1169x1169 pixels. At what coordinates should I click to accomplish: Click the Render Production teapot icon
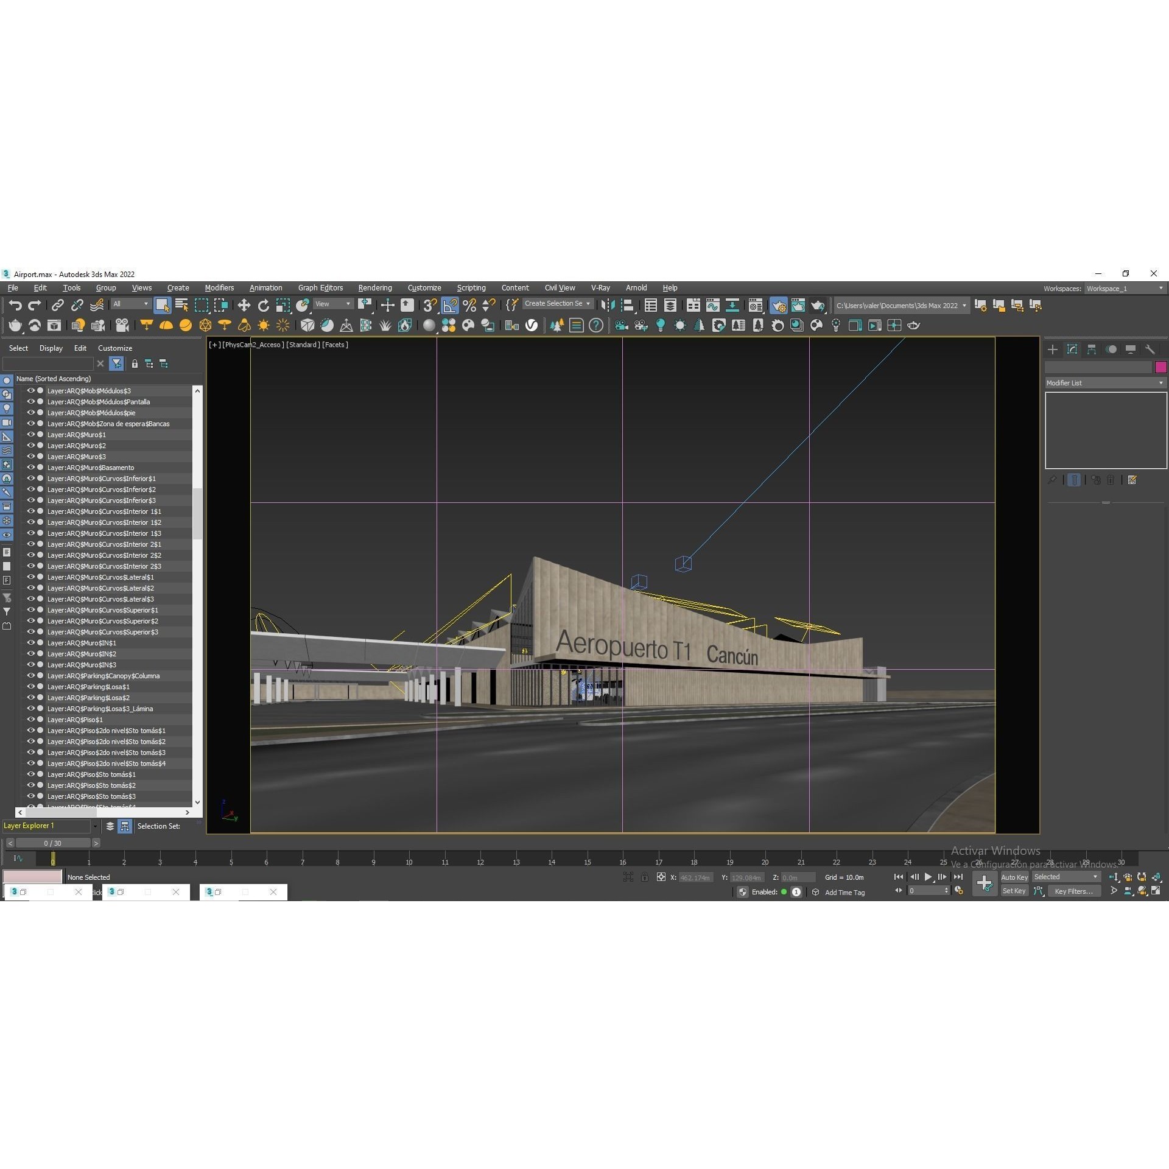tap(818, 305)
